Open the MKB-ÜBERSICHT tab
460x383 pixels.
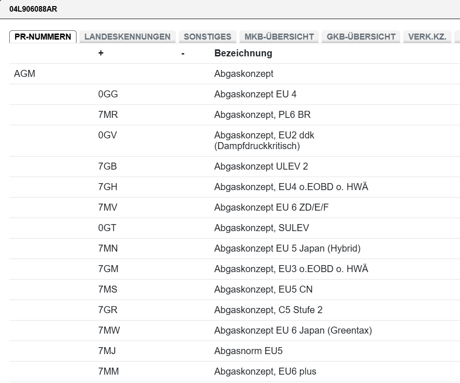point(279,37)
